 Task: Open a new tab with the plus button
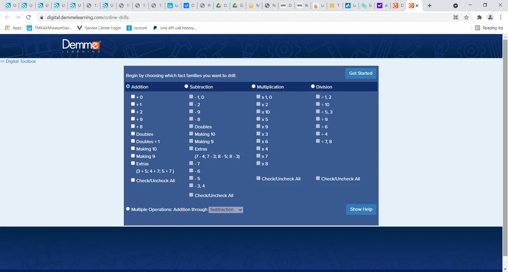pyautogui.click(x=430, y=5)
